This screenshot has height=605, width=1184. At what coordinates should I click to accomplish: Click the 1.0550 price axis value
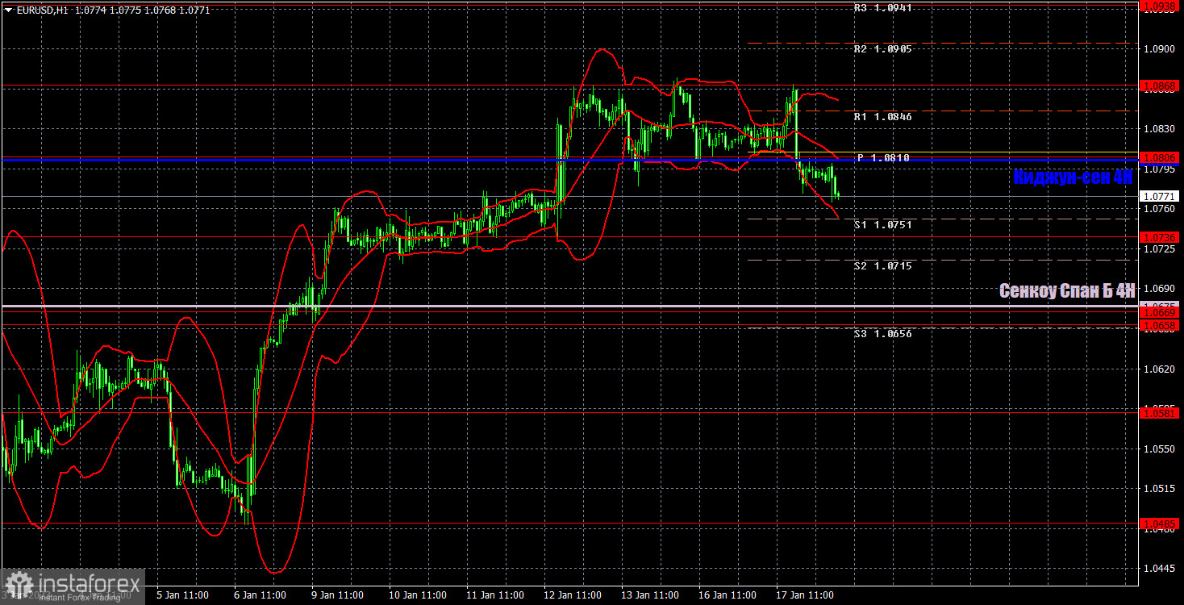pyautogui.click(x=1160, y=449)
